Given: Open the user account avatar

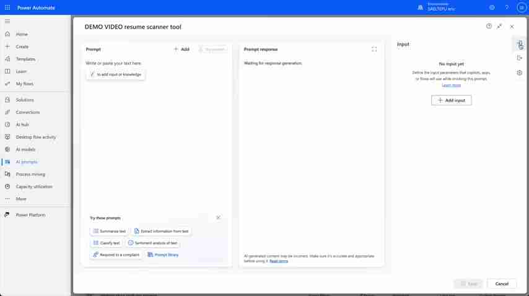Looking at the screenshot, I should (522, 7).
